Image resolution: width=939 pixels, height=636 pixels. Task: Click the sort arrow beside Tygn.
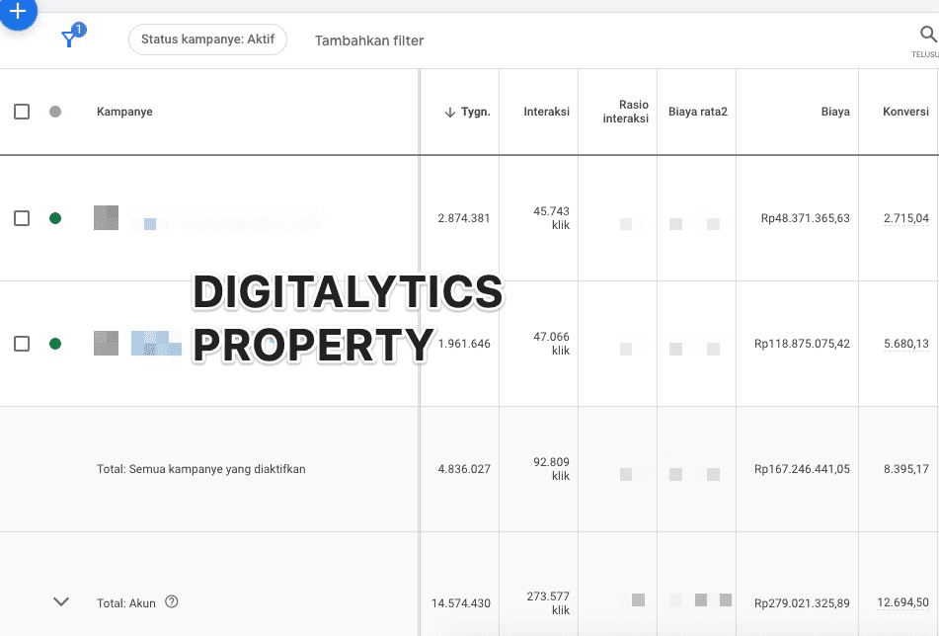pos(450,113)
